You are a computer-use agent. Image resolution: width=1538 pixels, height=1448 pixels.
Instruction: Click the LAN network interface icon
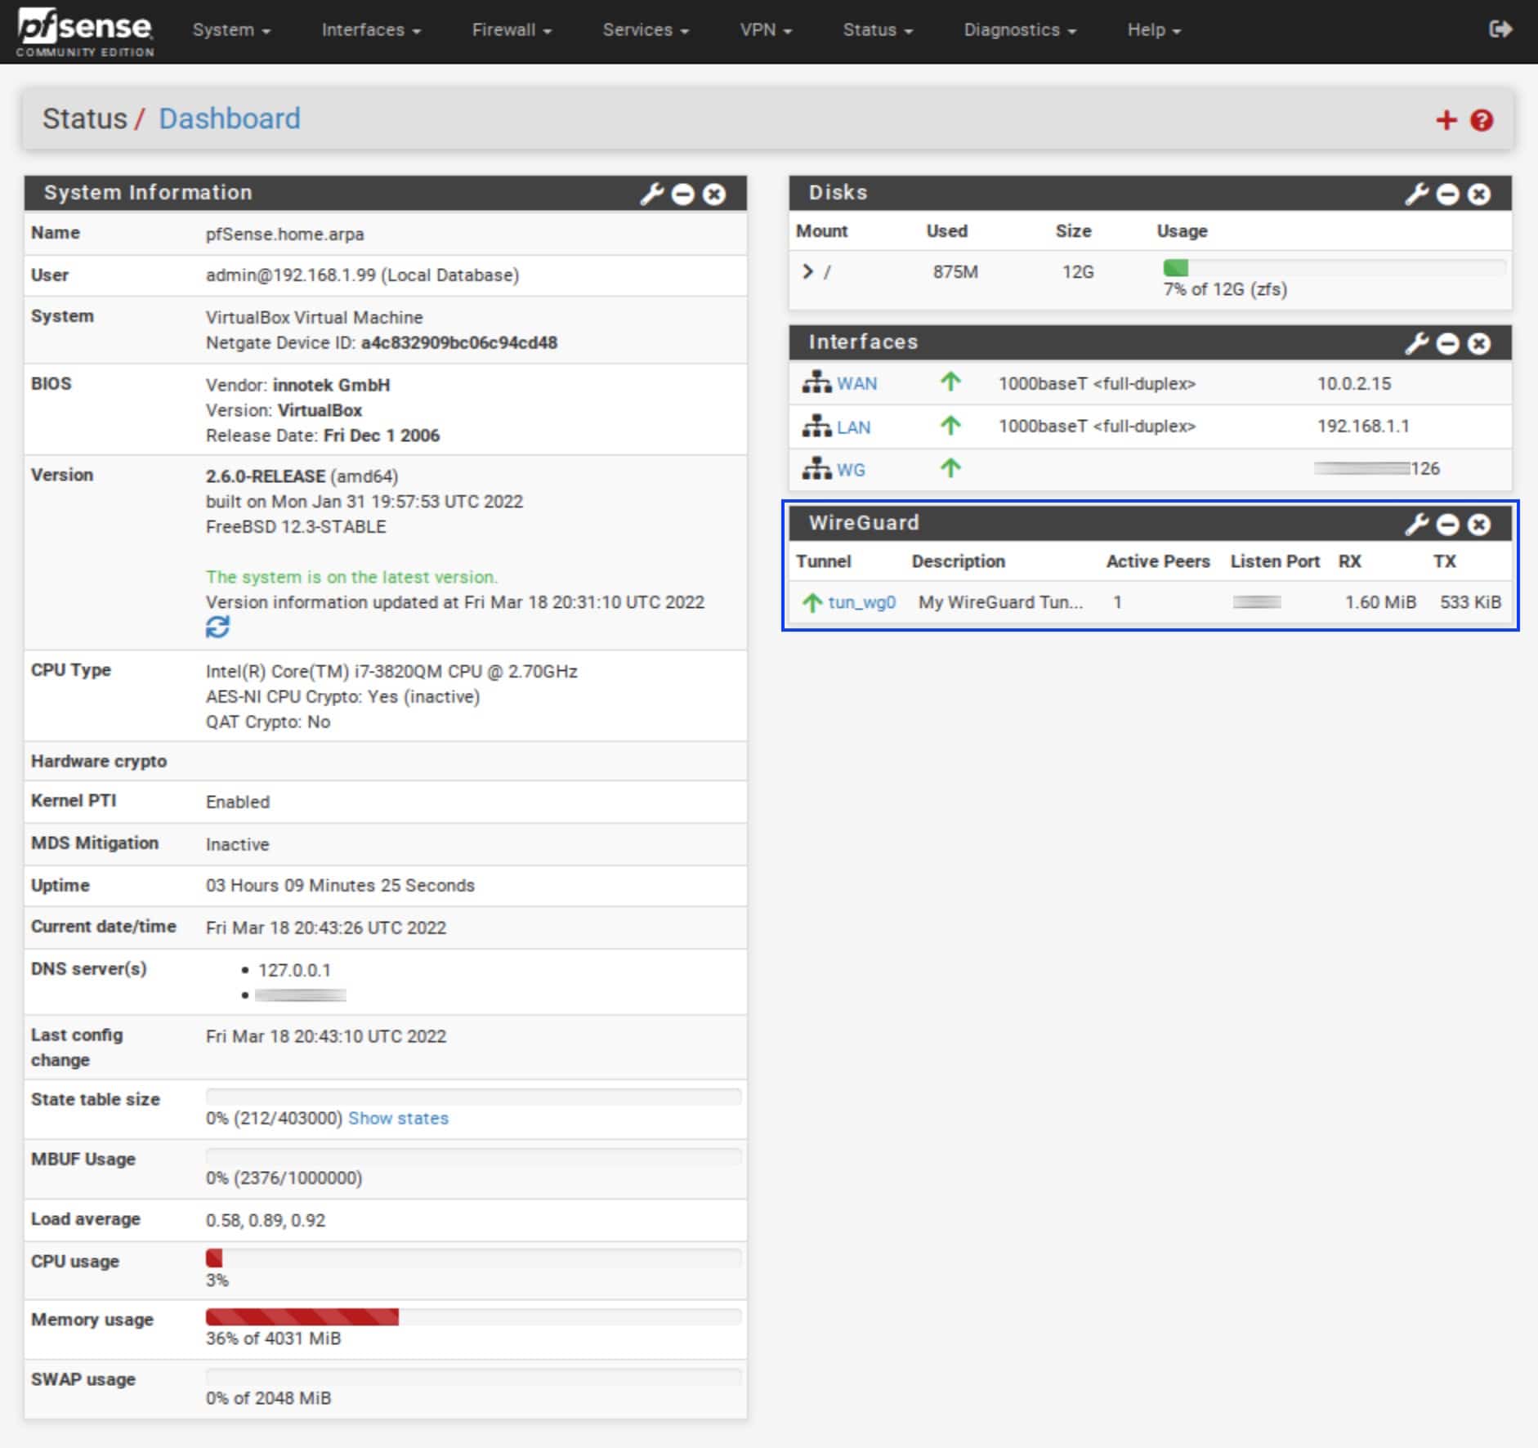tap(816, 425)
